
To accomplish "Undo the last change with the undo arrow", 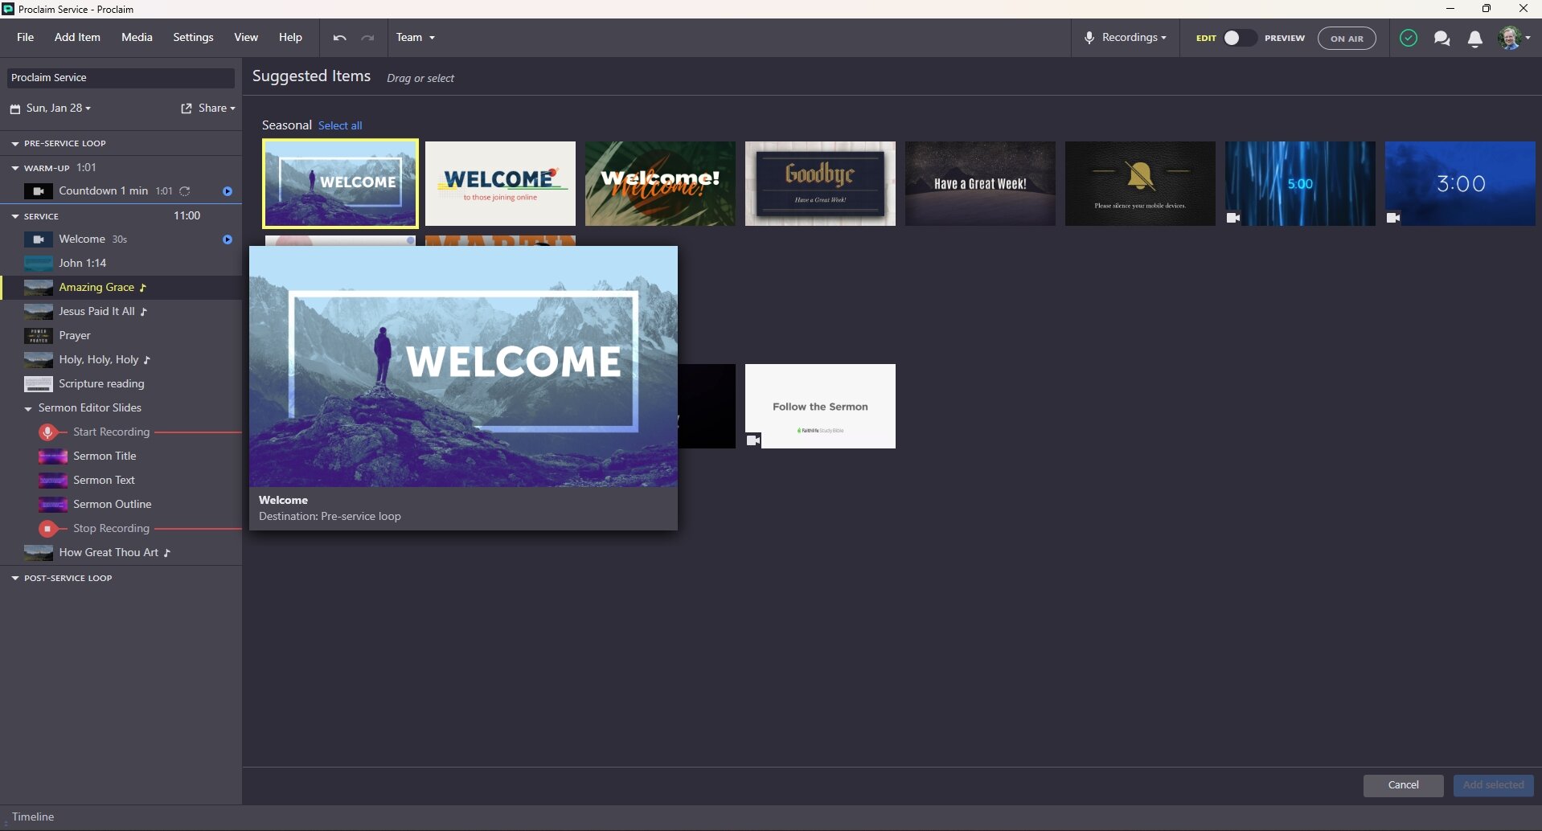I will pyautogui.click(x=338, y=38).
